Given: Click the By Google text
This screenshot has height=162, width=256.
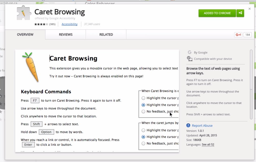Looking at the screenshot, I should click(201, 52).
